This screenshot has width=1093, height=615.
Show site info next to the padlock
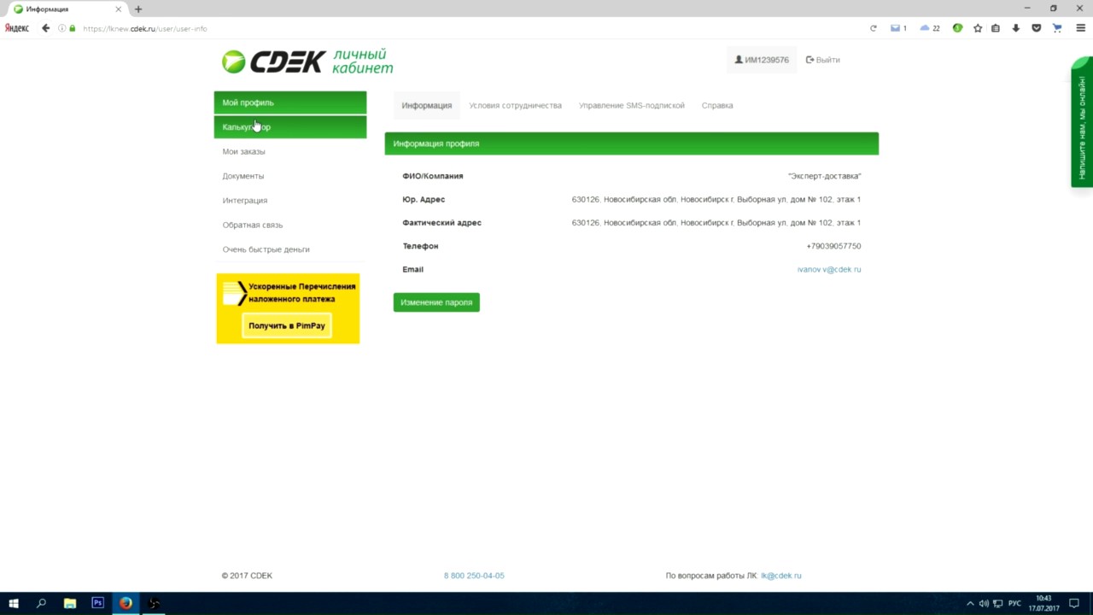point(61,28)
